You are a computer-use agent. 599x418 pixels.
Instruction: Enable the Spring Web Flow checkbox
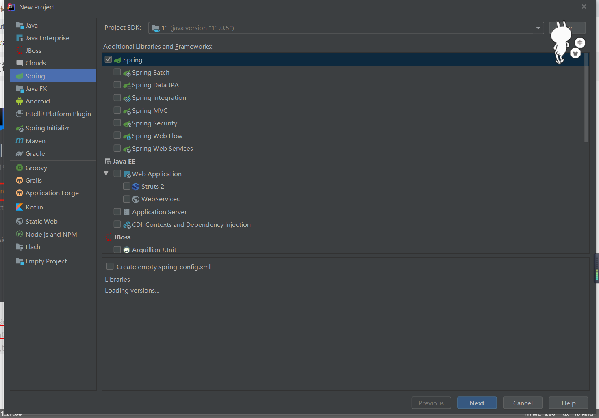click(117, 135)
